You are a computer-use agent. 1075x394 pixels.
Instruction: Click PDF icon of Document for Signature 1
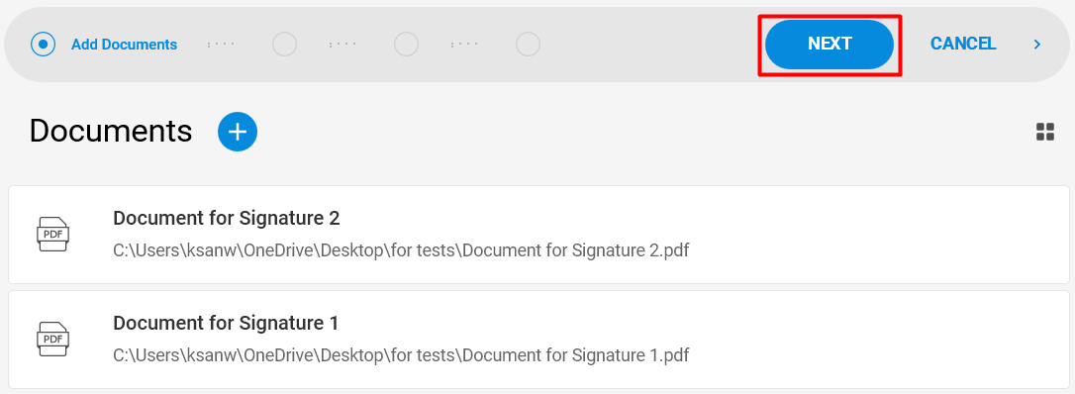point(52,339)
